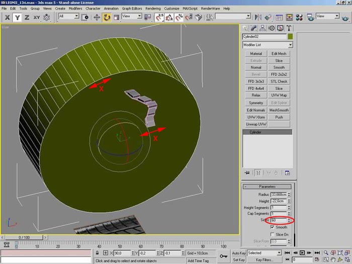Open the selection filter 'All' dropdown
The height and width of the screenshot is (264, 352).
76,17
